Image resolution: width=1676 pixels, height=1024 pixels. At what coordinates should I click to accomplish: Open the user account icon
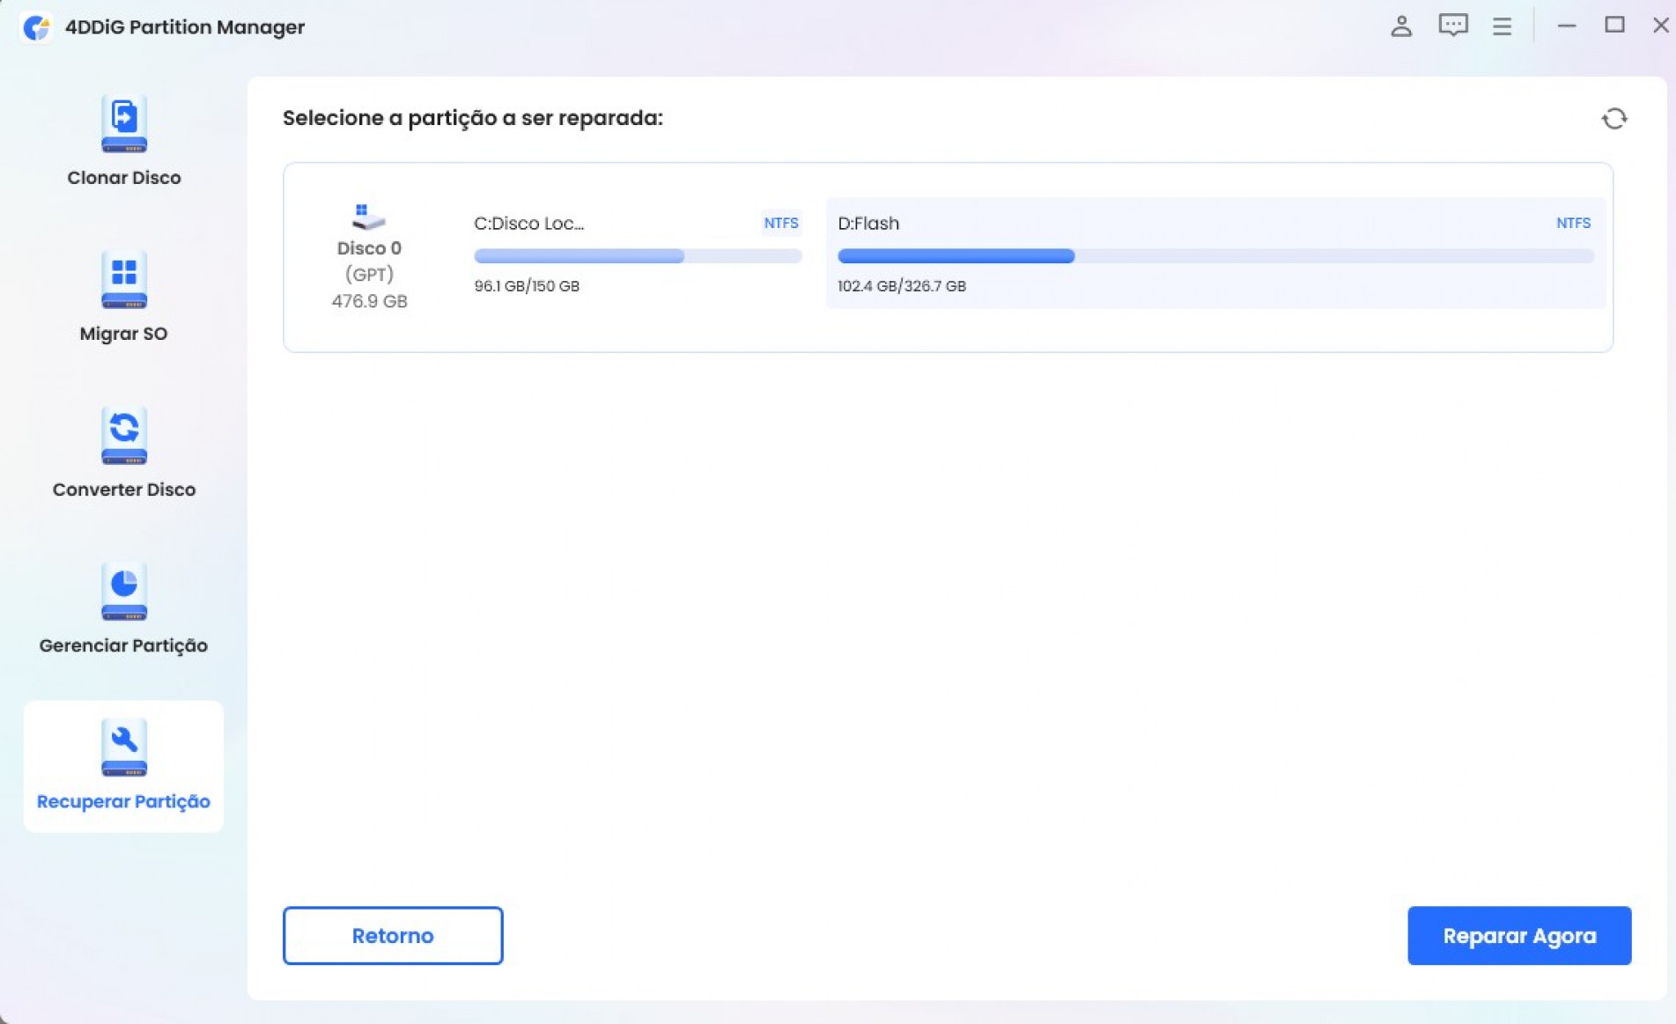tap(1400, 26)
